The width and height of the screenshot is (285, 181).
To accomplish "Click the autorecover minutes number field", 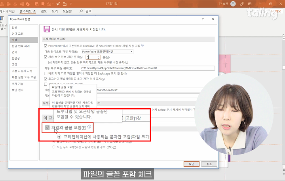I will [91, 57].
